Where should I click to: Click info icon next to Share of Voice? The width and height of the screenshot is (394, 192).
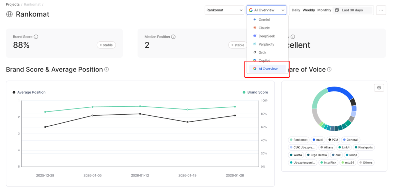coord(329,69)
